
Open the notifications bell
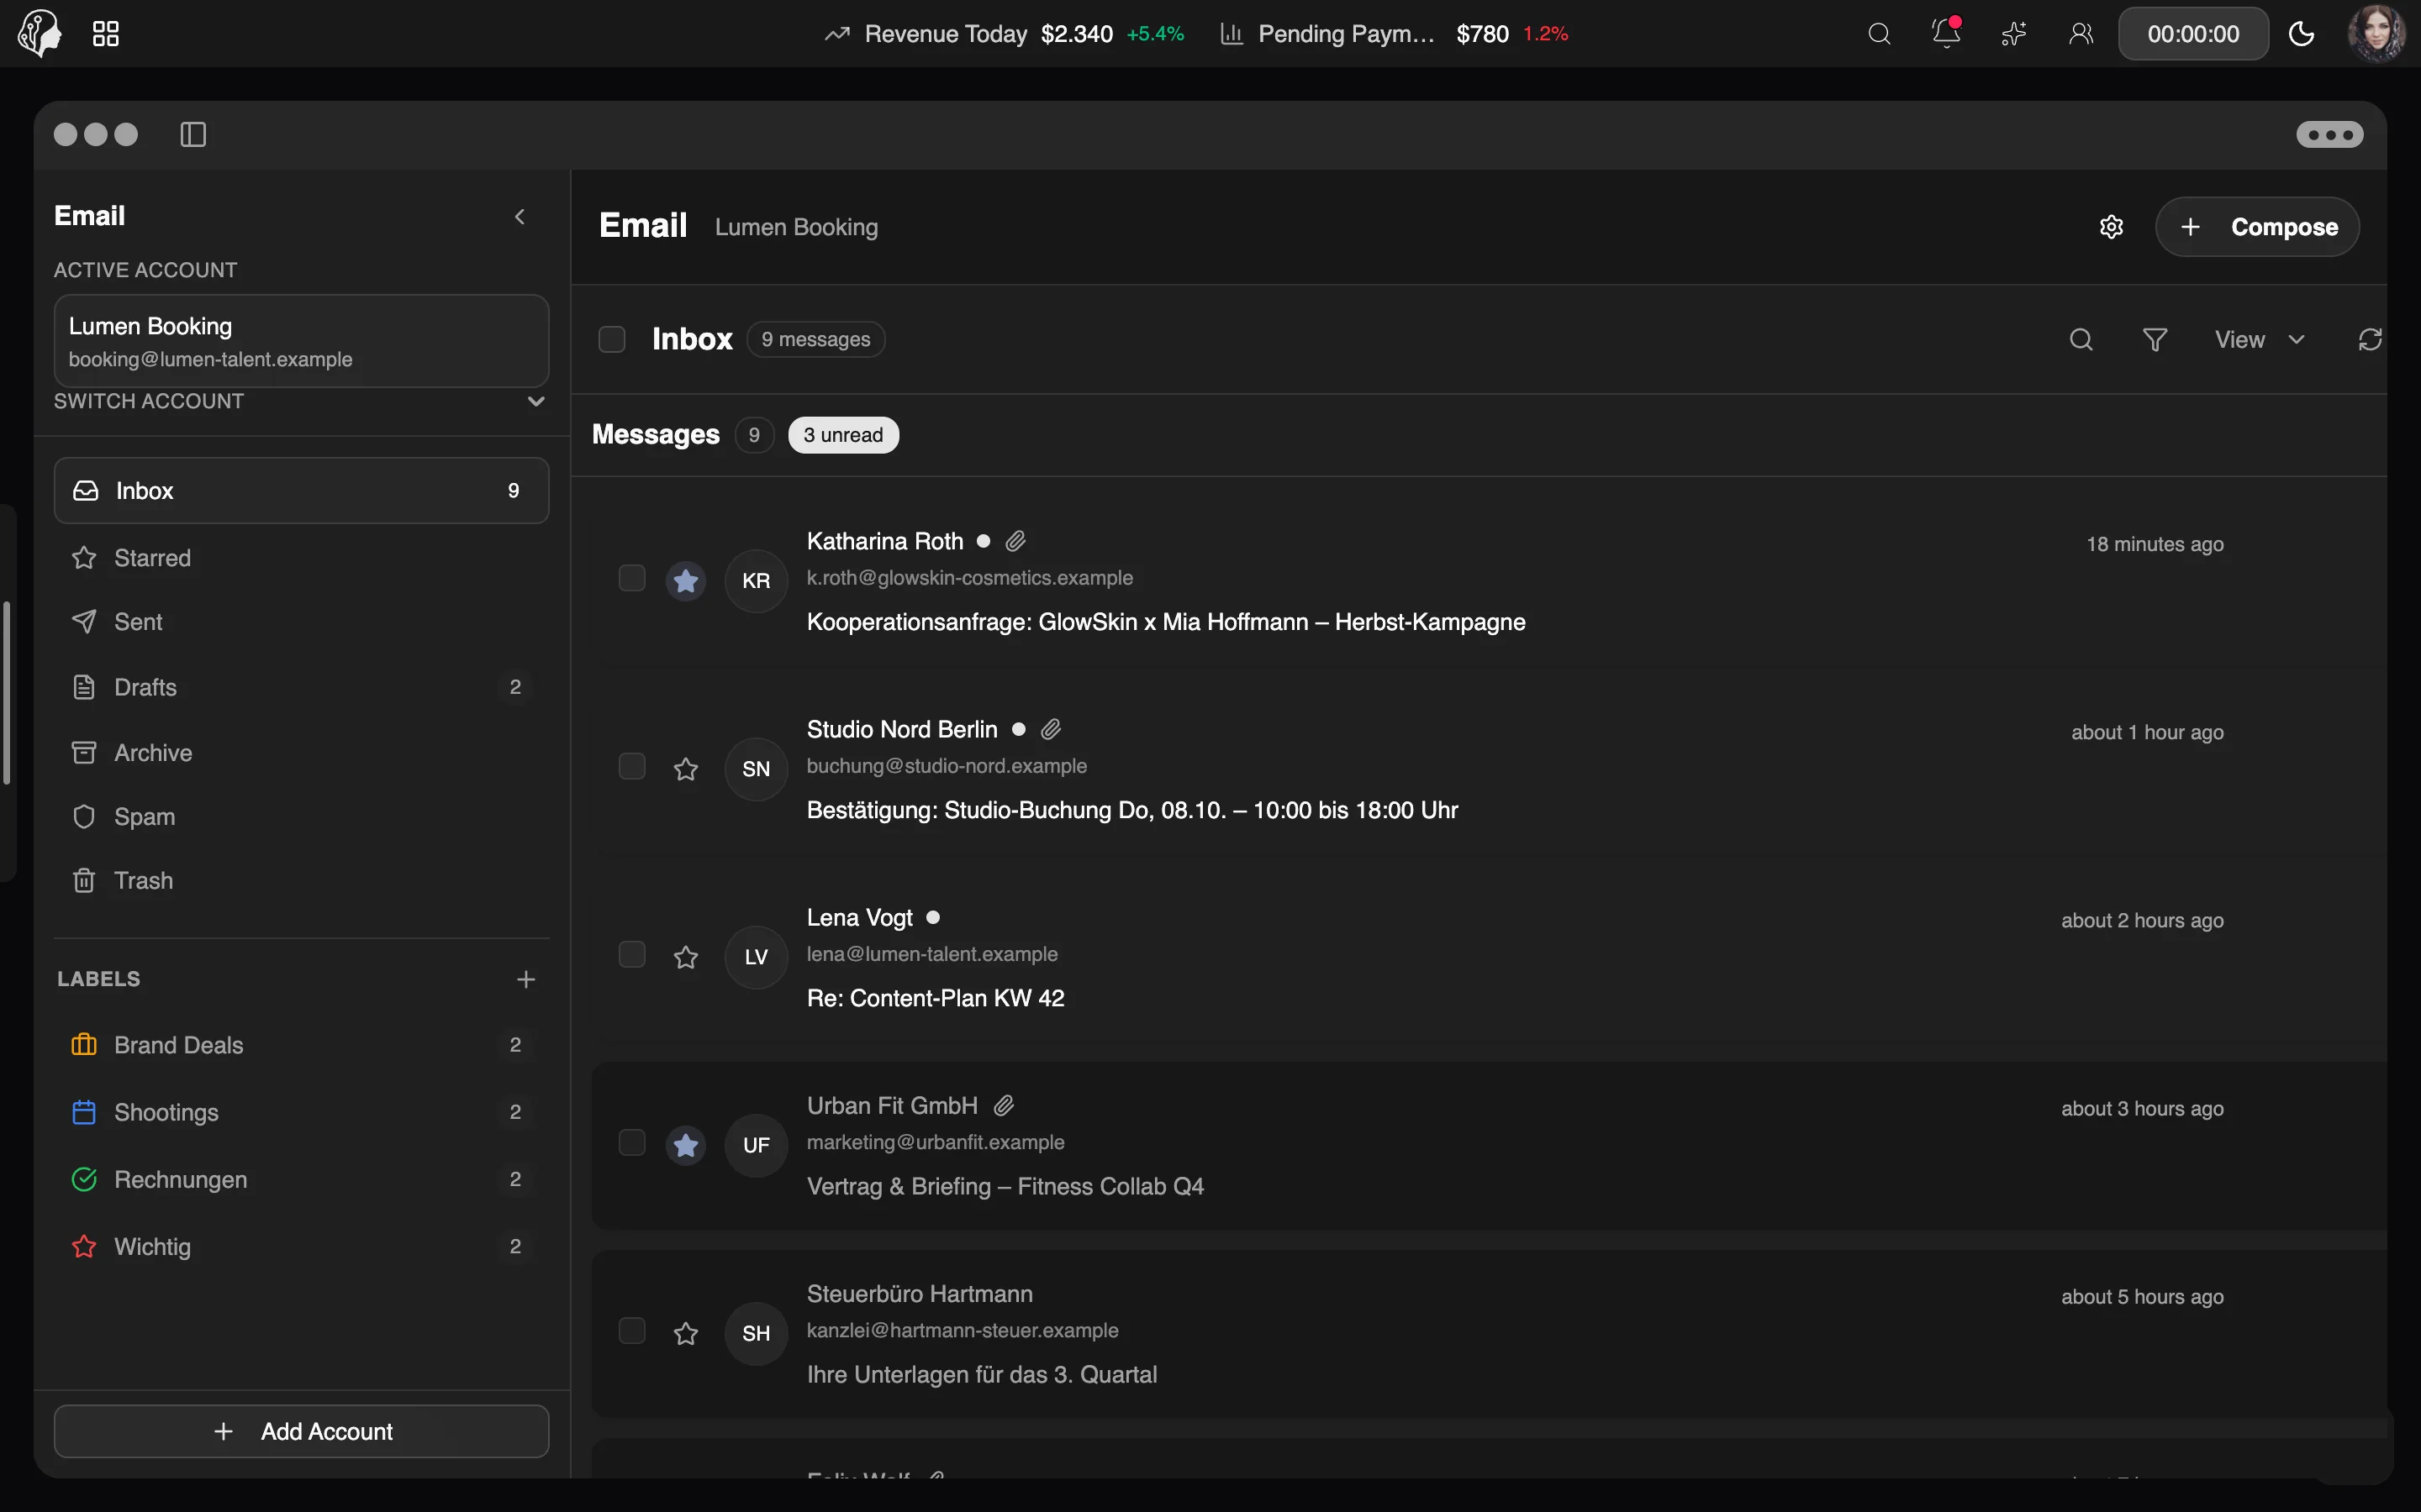(x=1946, y=34)
